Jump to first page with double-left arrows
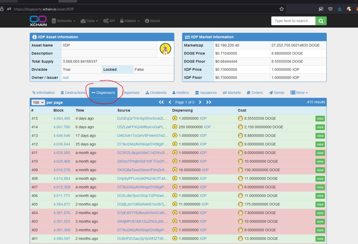This screenshot has height=244, width=358. pyautogui.click(x=161, y=102)
